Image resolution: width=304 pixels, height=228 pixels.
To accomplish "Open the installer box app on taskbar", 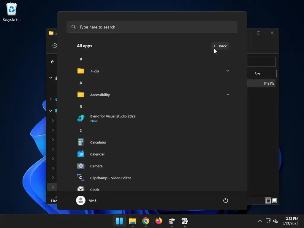I will (x=172, y=221).
